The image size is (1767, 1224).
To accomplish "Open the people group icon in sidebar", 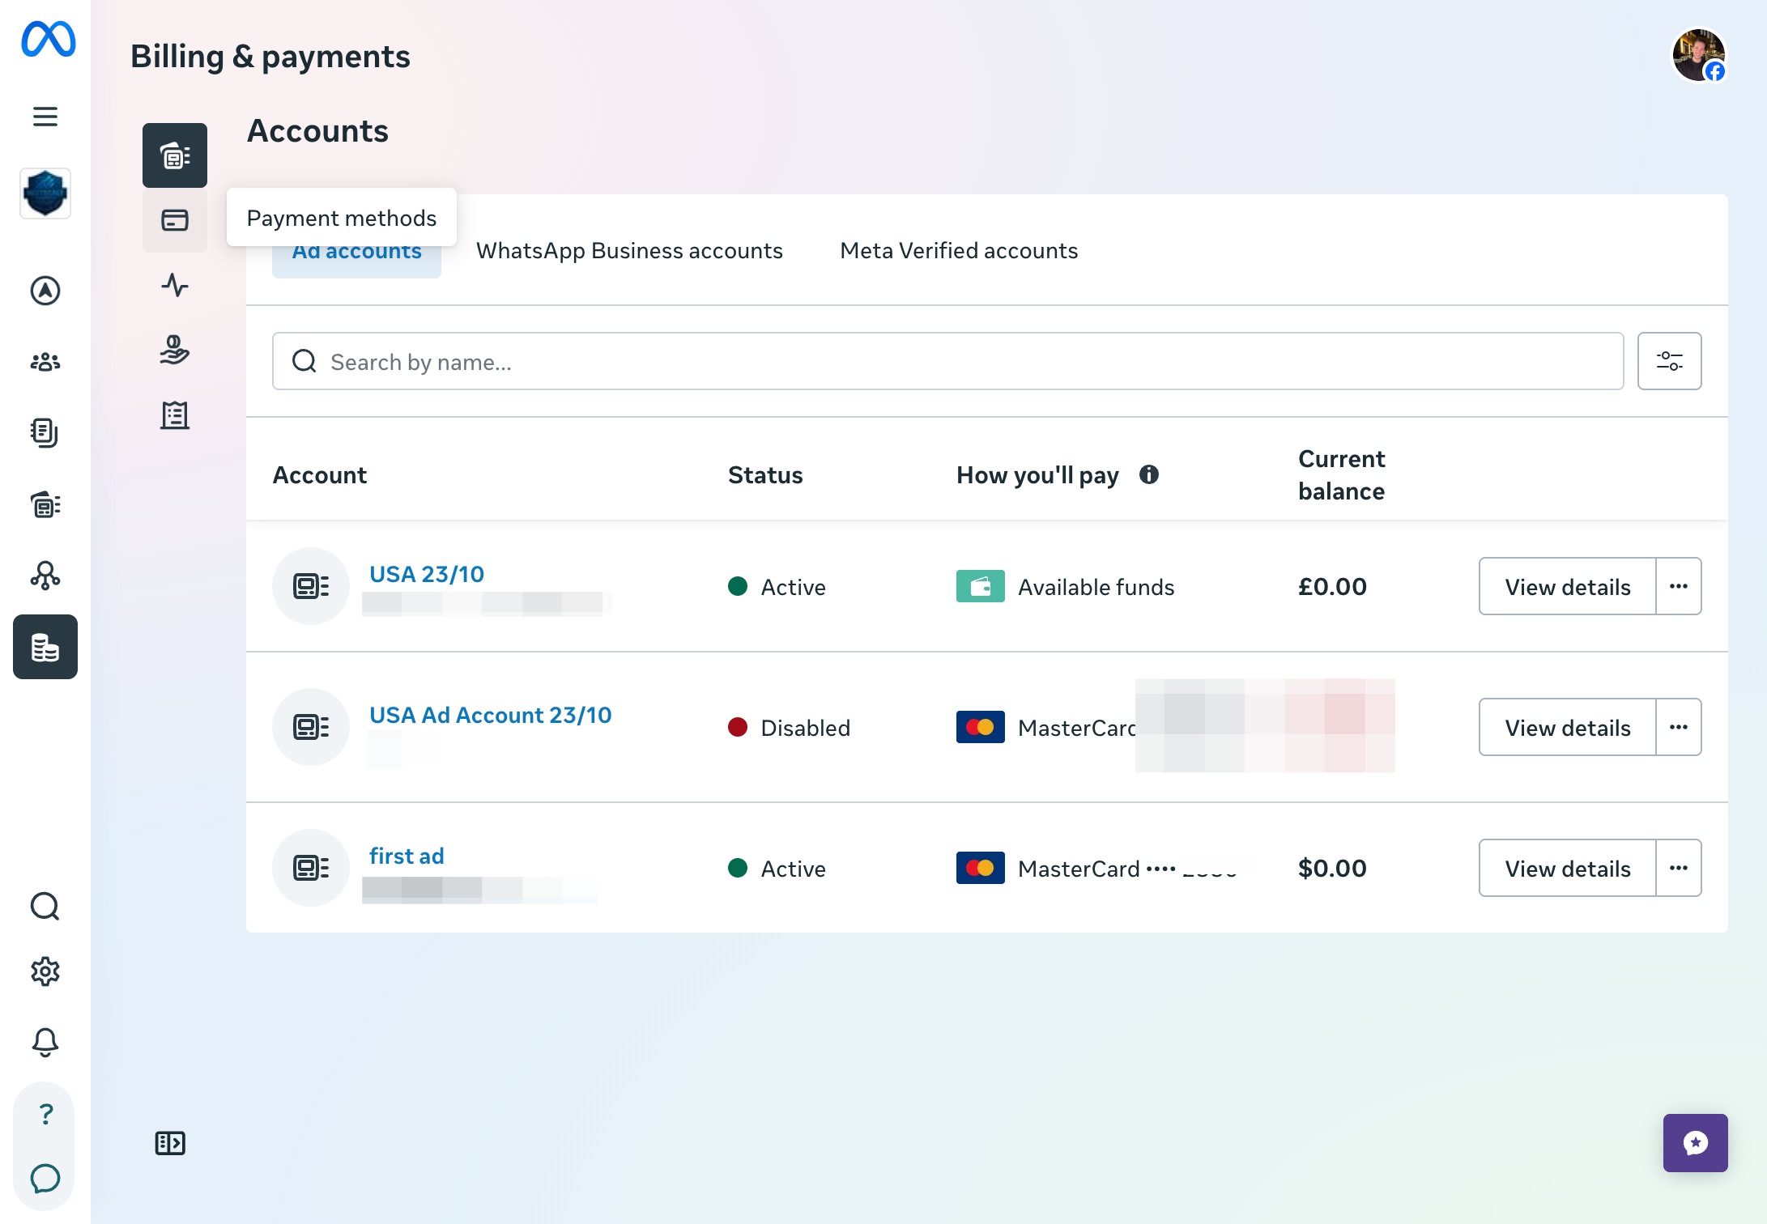I will pos(45,362).
